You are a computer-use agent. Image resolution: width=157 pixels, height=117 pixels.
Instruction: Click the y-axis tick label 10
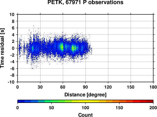12,14
